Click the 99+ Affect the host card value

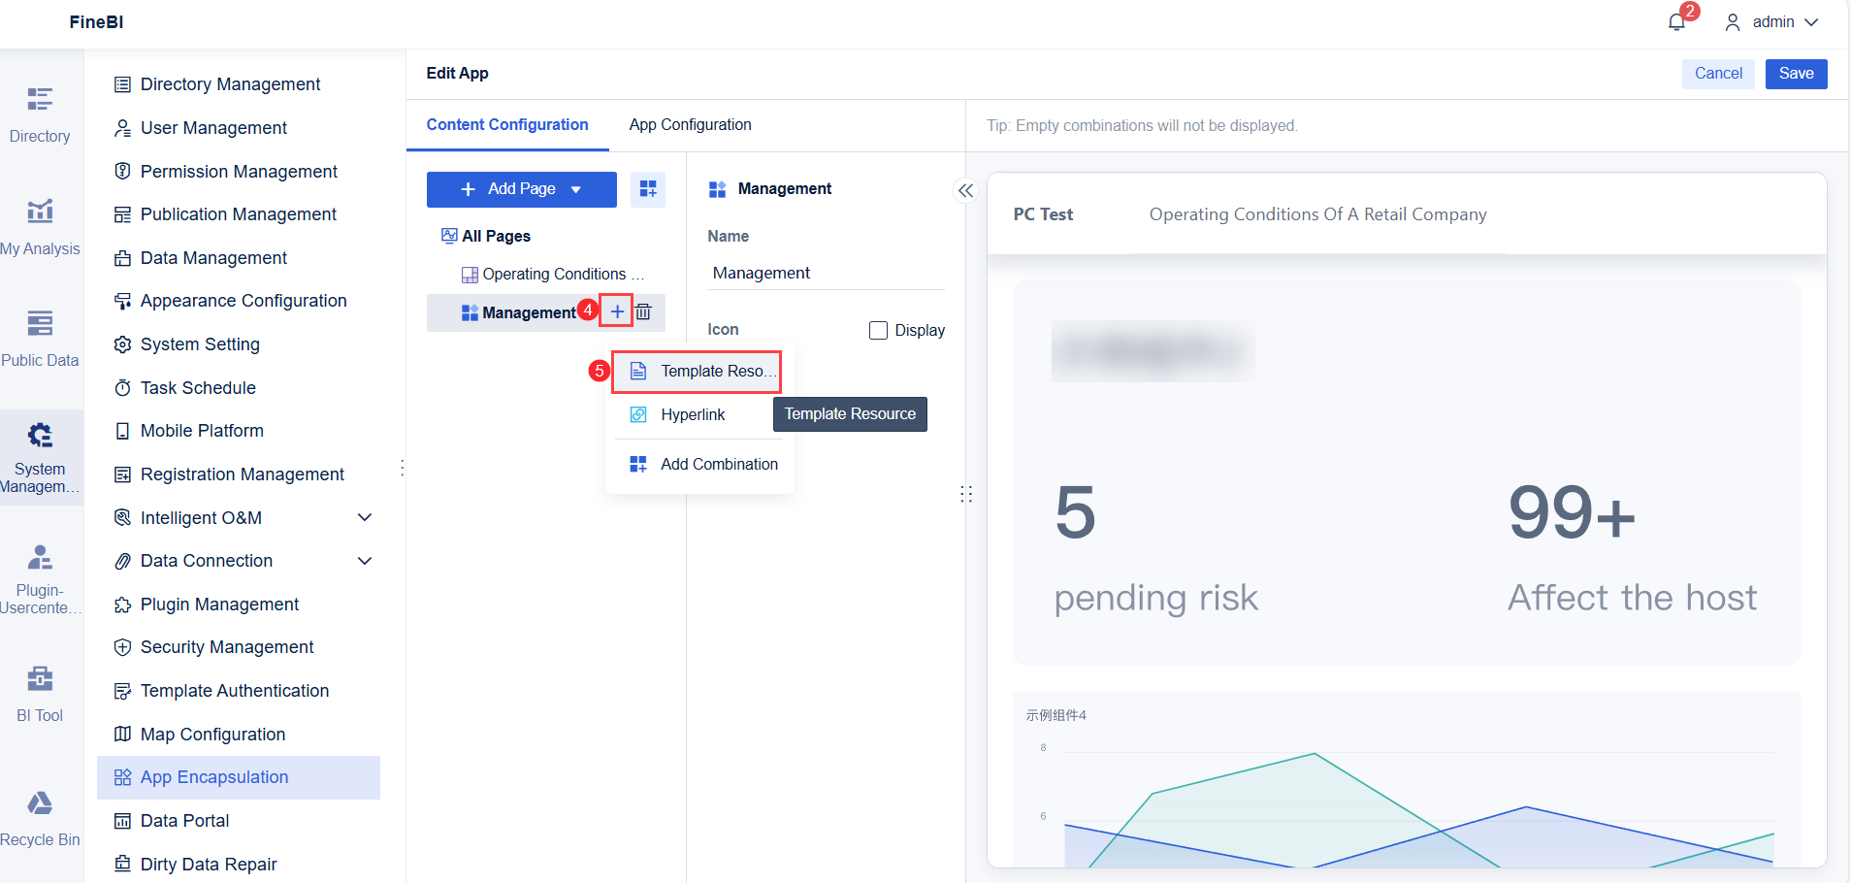coord(1572,512)
